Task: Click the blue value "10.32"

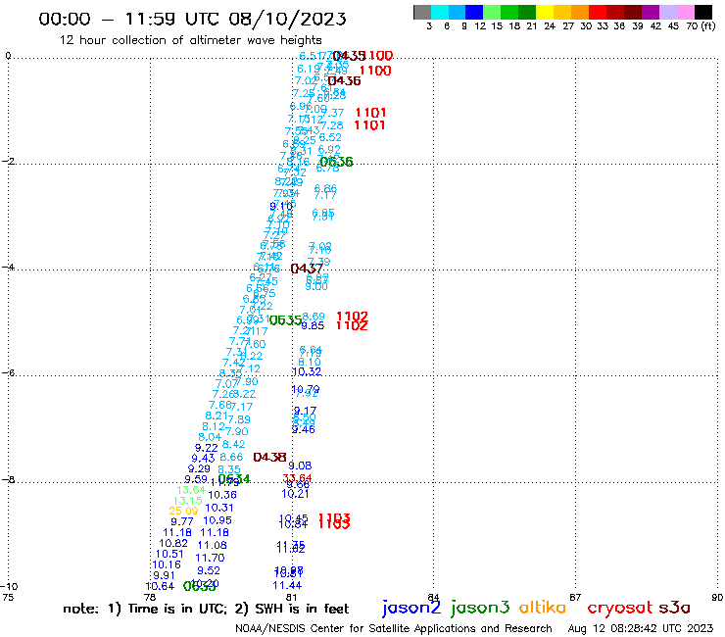Action: click(307, 371)
